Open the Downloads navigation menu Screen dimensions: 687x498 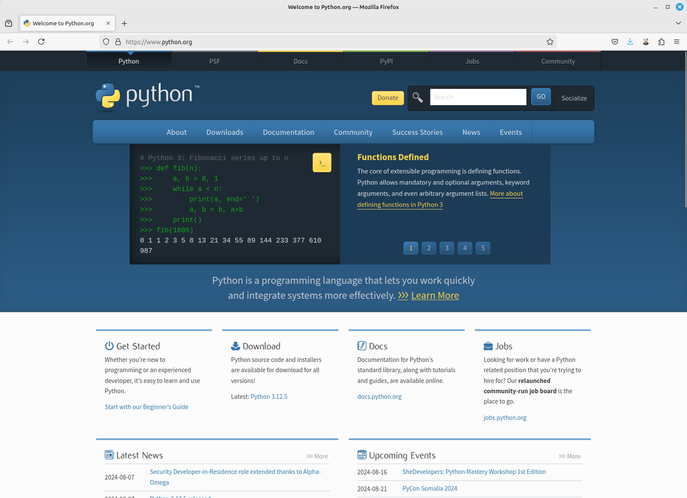225,132
